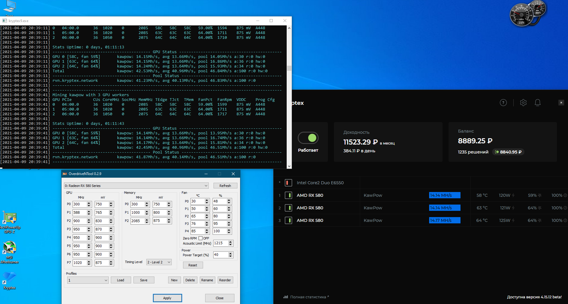Viewport: 568px width, 304px height.
Task: Toggle the Zero RPM checkbox
Action: click(x=201, y=238)
